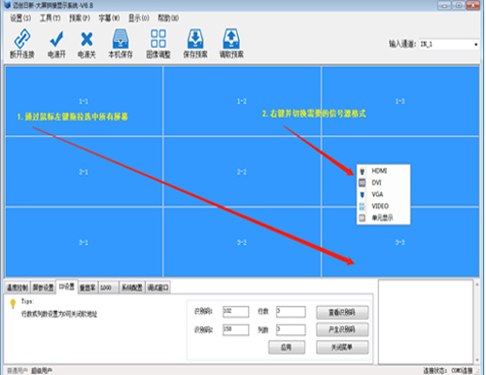Click the 行数 rows input field
This screenshot has height=375, width=486.
[291, 312]
